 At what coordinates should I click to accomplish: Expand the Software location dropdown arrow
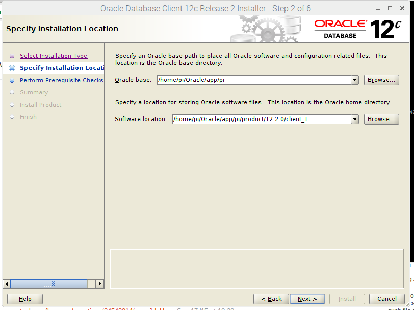coord(355,119)
